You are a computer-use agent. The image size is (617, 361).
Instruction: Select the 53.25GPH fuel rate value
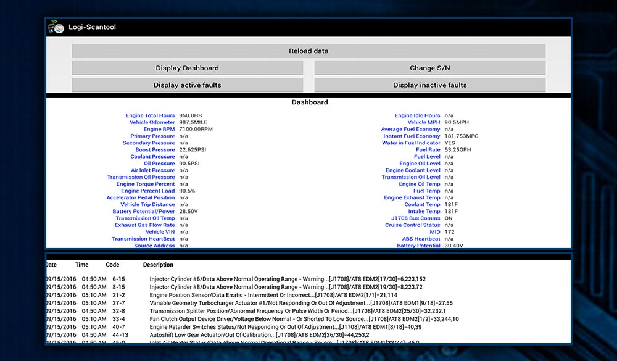[458, 149]
